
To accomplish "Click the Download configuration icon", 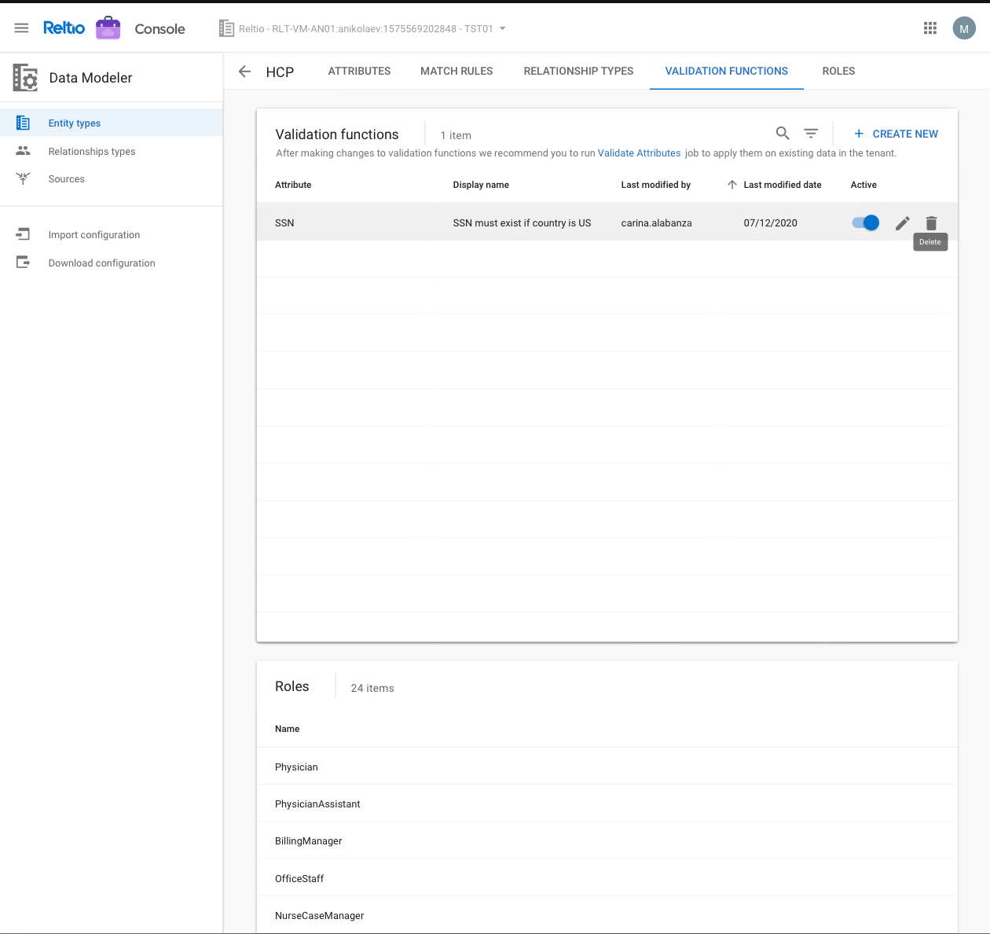I will click(23, 263).
